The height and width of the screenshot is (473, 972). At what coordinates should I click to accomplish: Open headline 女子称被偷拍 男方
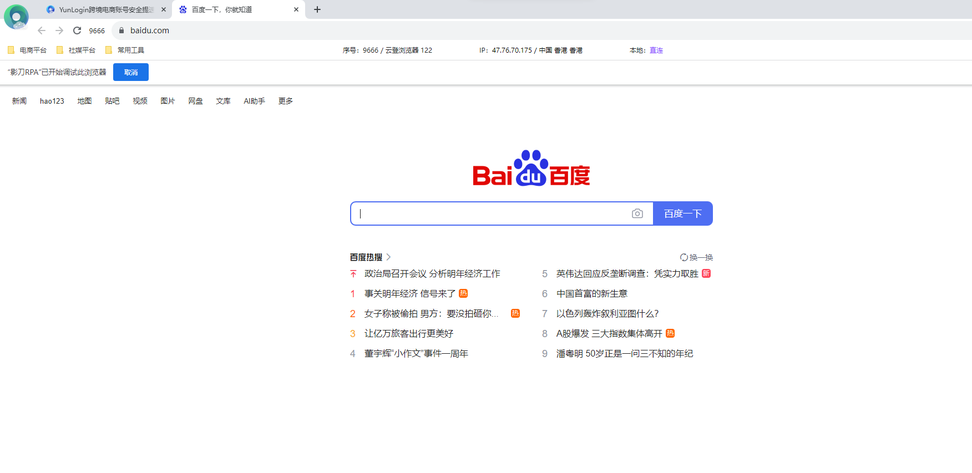(431, 313)
